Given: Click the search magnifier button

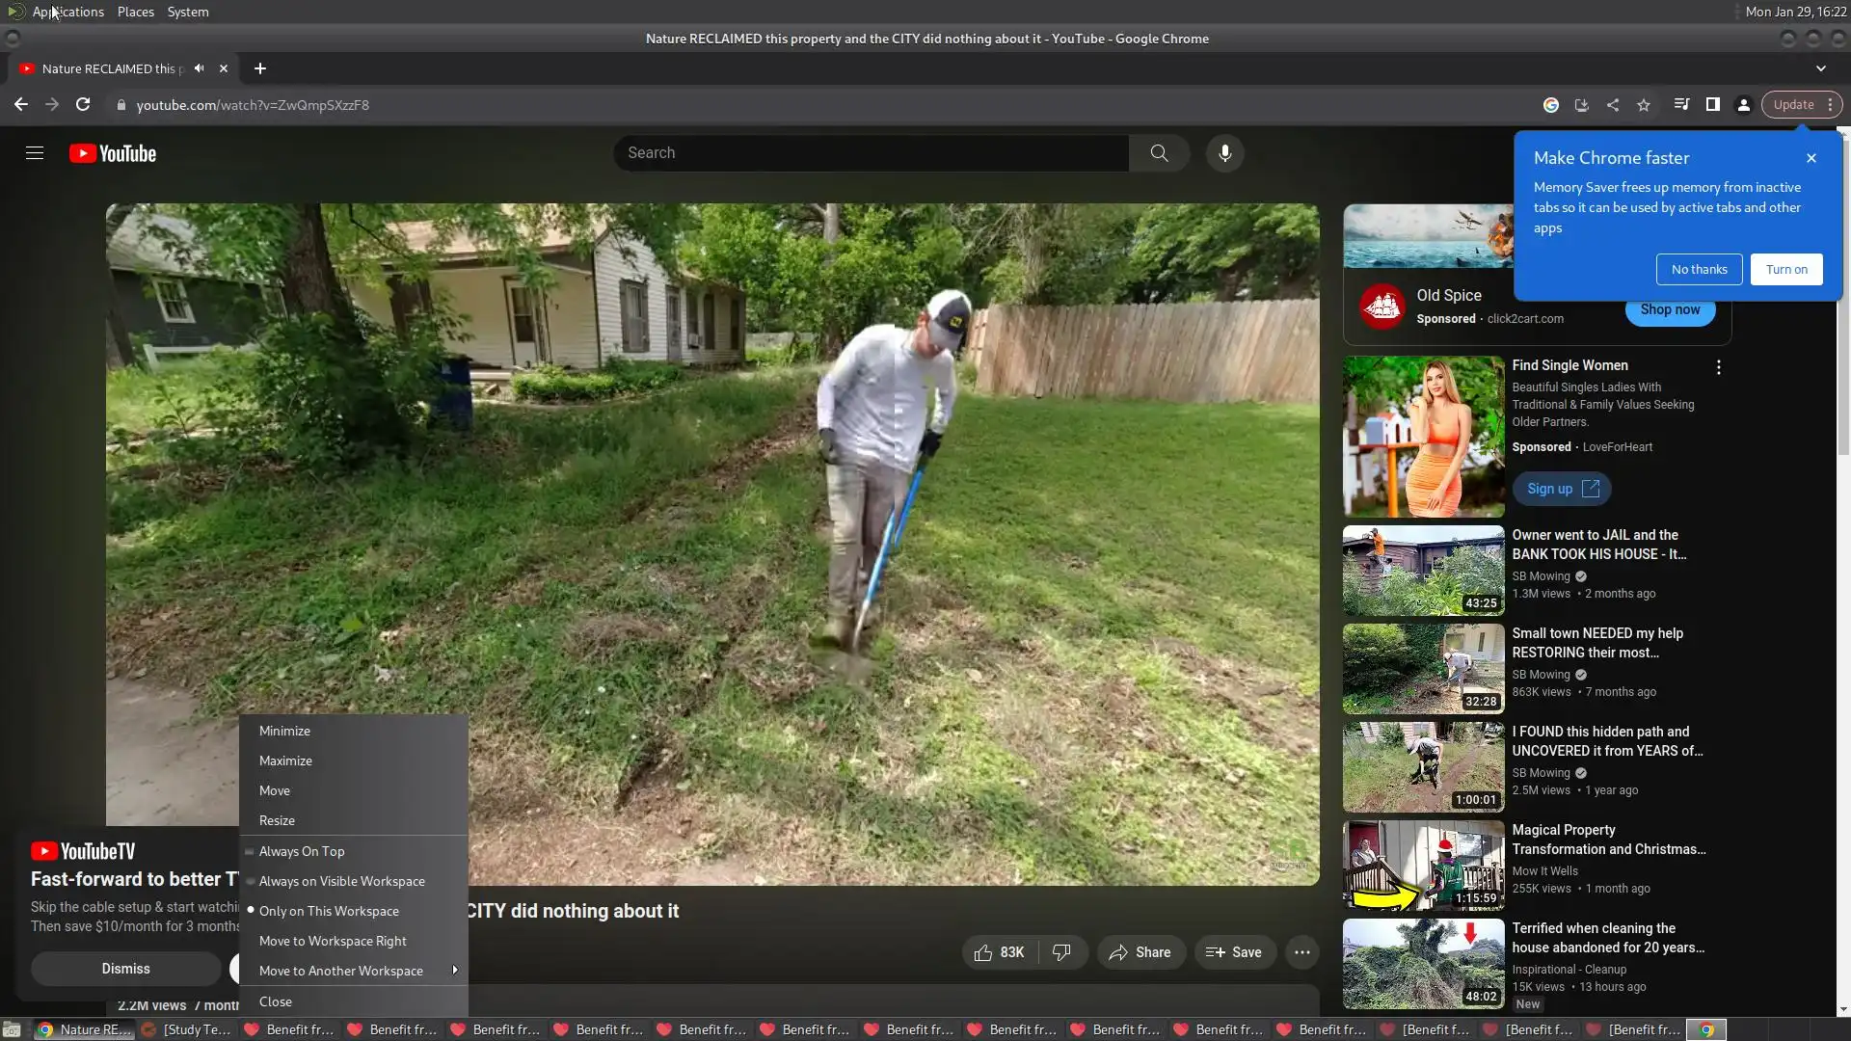Looking at the screenshot, I should pyautogui.click(x=1159, y=153).
